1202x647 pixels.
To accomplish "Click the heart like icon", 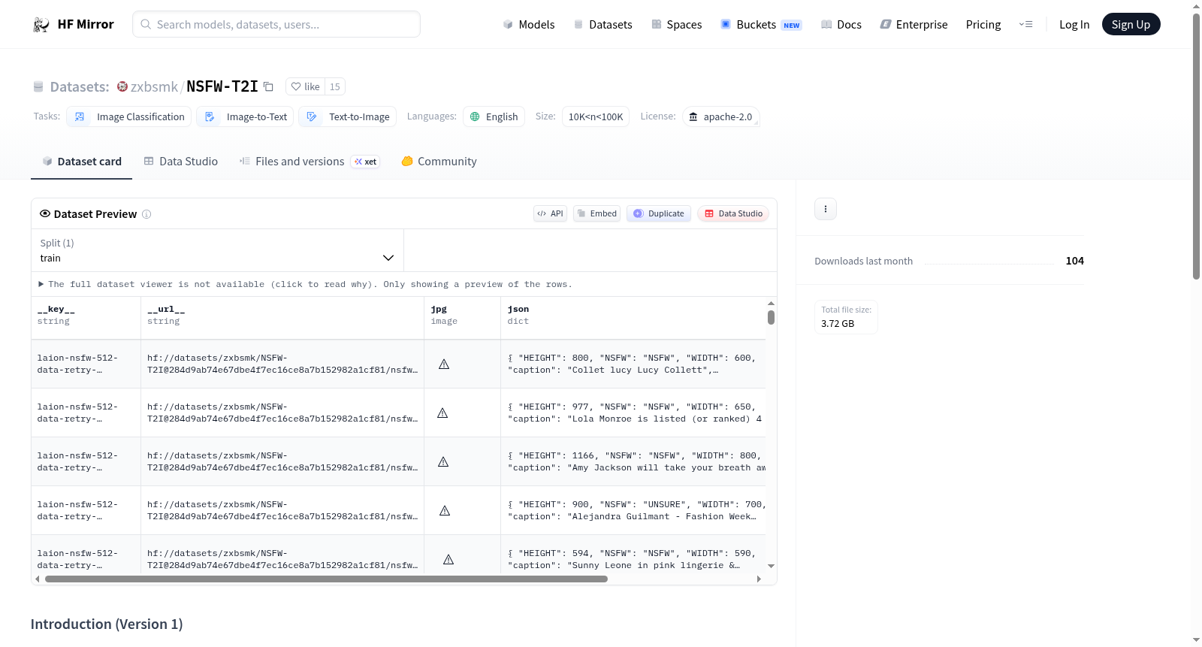I will tap(296, 86).
